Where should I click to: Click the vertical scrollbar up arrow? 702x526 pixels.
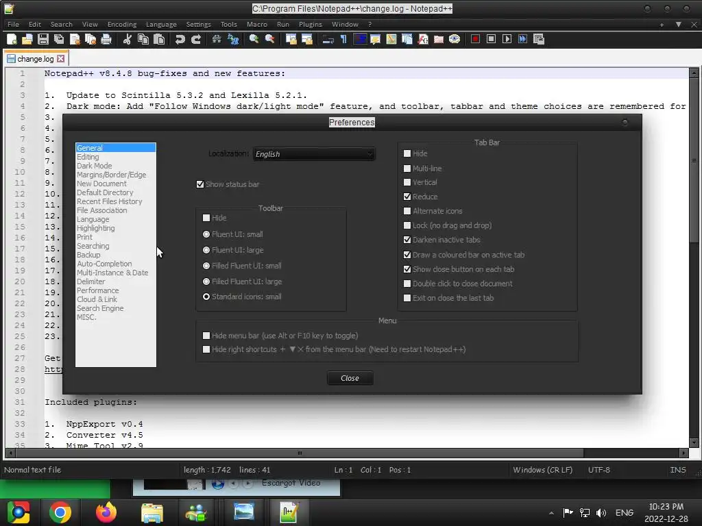point(694,72)
